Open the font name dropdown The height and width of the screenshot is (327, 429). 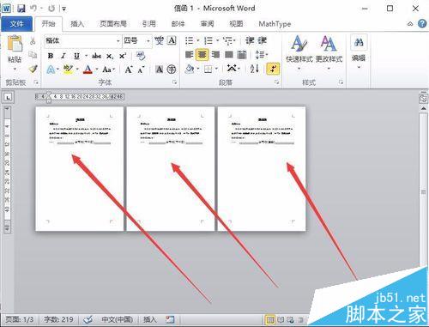tap(118, 41)
